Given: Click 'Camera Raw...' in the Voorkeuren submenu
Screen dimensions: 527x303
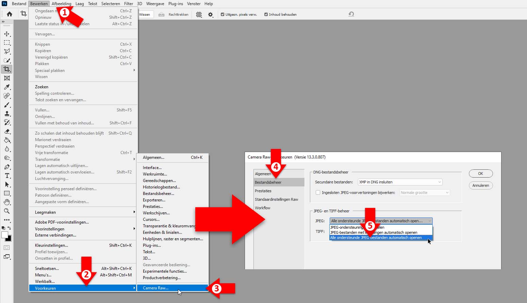Looking at the screenshot, I should pyautogui.click(x=155, y=288).
